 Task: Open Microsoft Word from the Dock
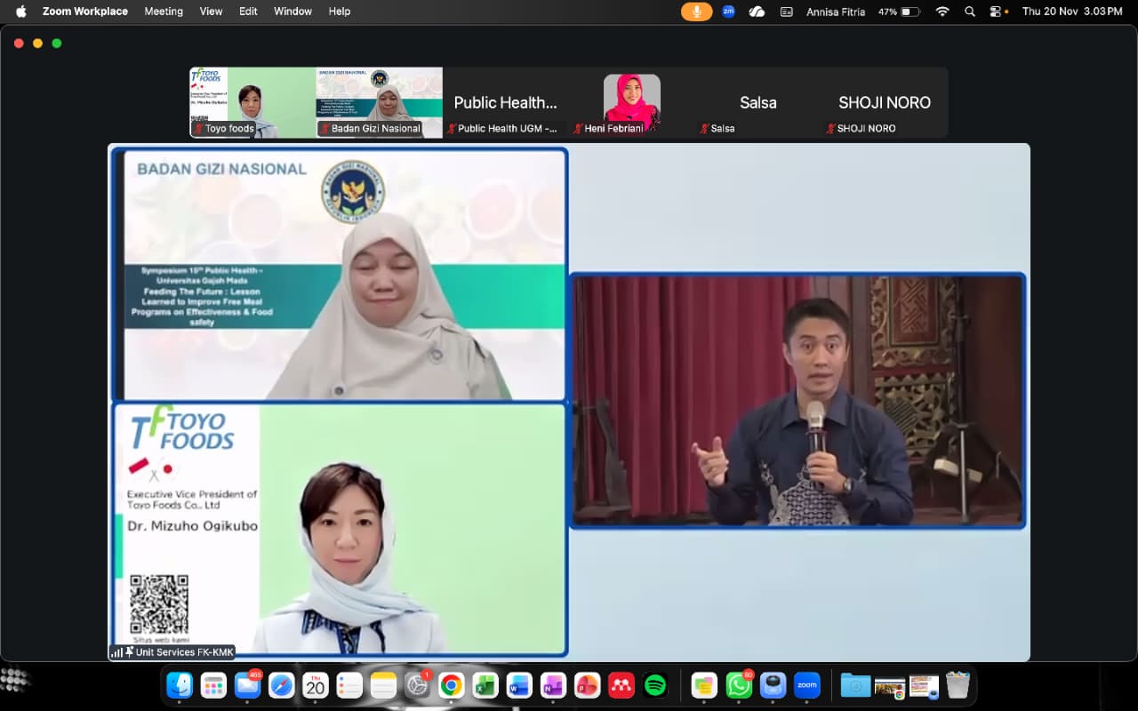[x=519, y=685]
